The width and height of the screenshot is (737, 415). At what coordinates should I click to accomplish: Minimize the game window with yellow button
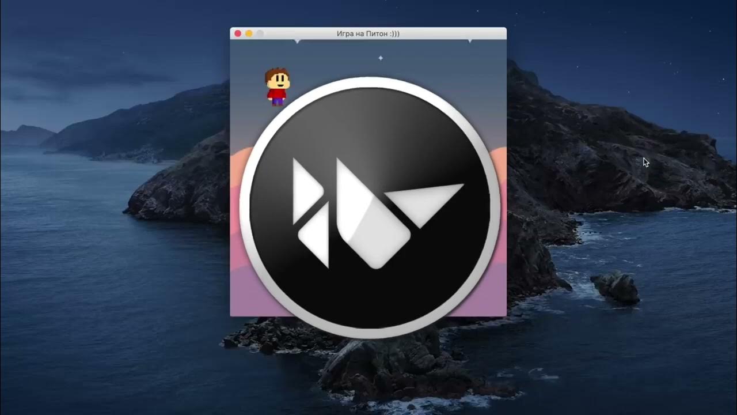pyautogui.click(x=249, y=34)
